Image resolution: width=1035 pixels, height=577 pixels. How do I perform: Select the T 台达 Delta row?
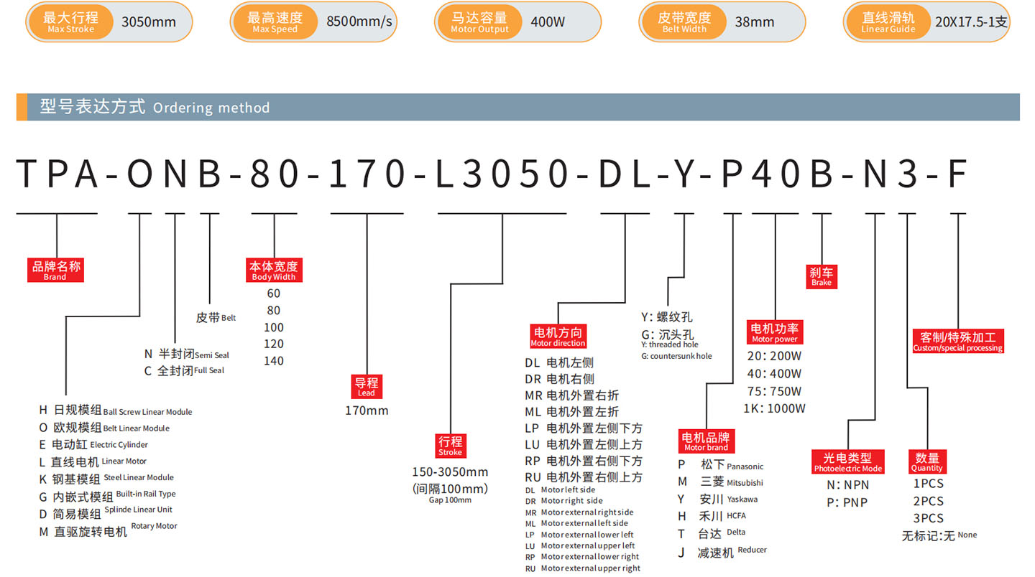tap(712, 533)
